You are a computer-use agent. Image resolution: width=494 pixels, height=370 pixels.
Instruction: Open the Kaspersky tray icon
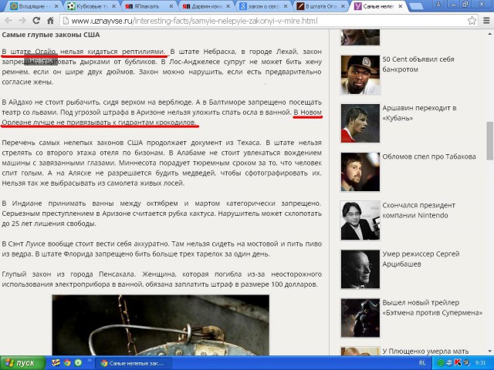click(458, 363)
